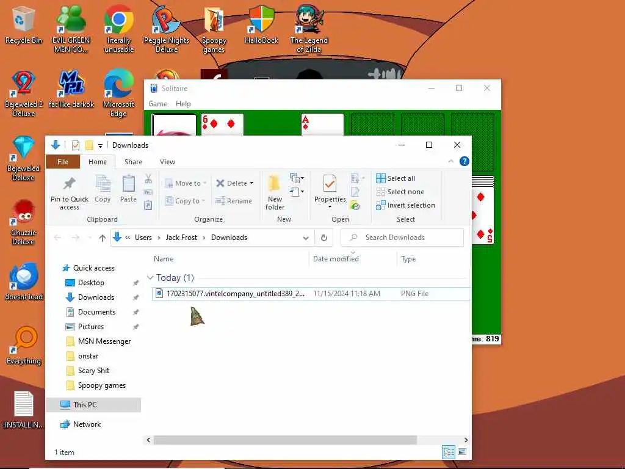This screenshot has width=625, height=469.
Task: Click the scrollbar left arrow
Action: pyautogui.click(x=148, y=440)
